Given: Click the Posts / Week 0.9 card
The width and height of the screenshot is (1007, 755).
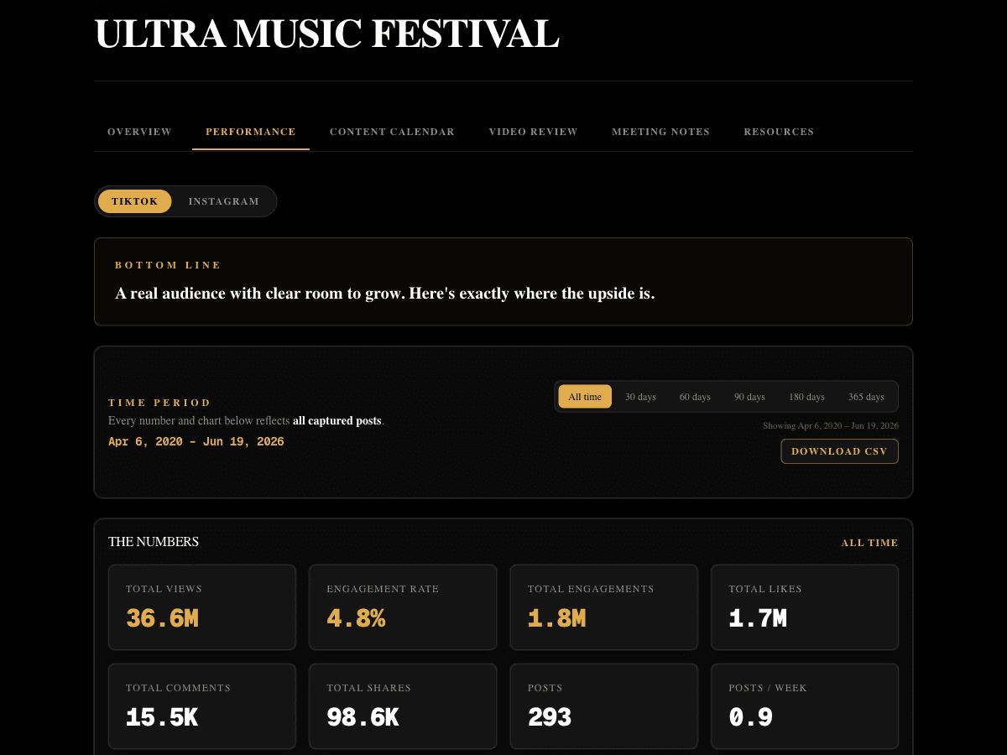Looking at the screenshot, I should point(805,706).
